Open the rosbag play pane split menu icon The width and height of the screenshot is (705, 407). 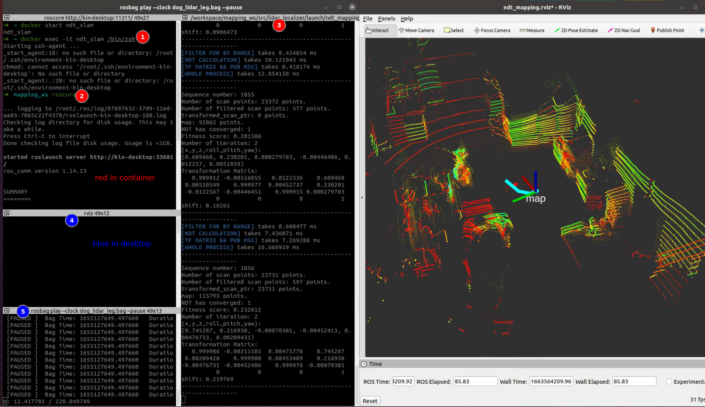(x=7, y=311)
